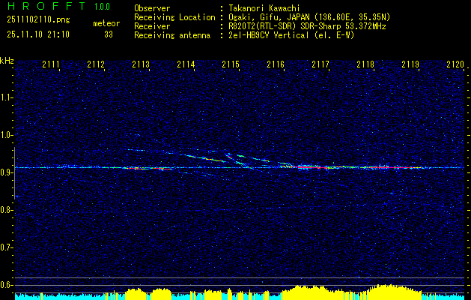Select the observer name Takanori Kawachi

(x=263, y=8)
